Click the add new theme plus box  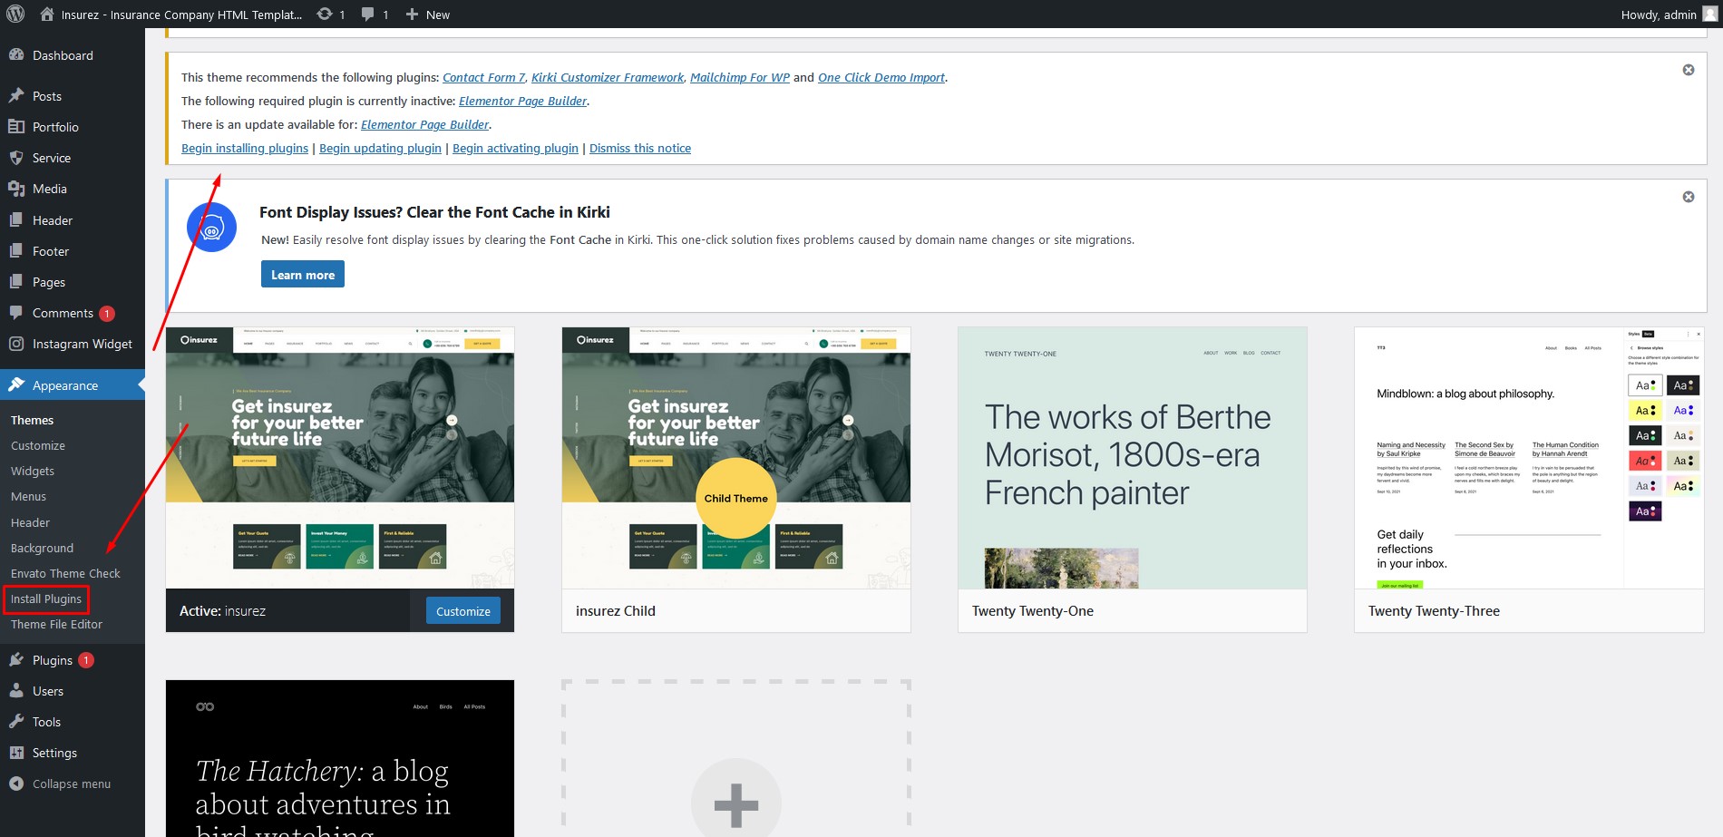(736, 758)
